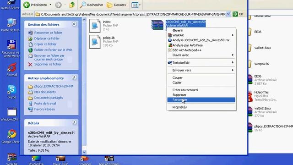Open the Ouvrir avec submenu
The width and height of the screenshot is (293, 165).
201,55
